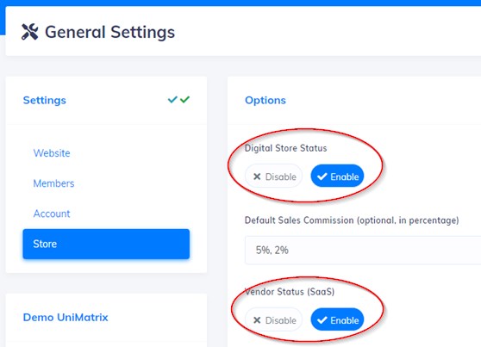Click the Settings panel heading

[45, 100]
